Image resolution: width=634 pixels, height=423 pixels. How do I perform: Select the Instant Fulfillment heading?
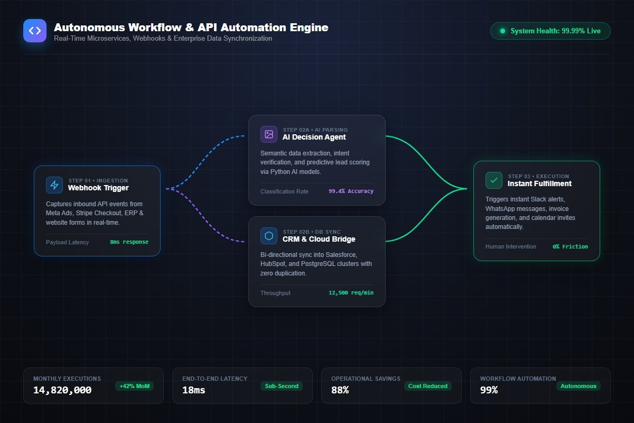pyautogui.click(x=539, y=183)
